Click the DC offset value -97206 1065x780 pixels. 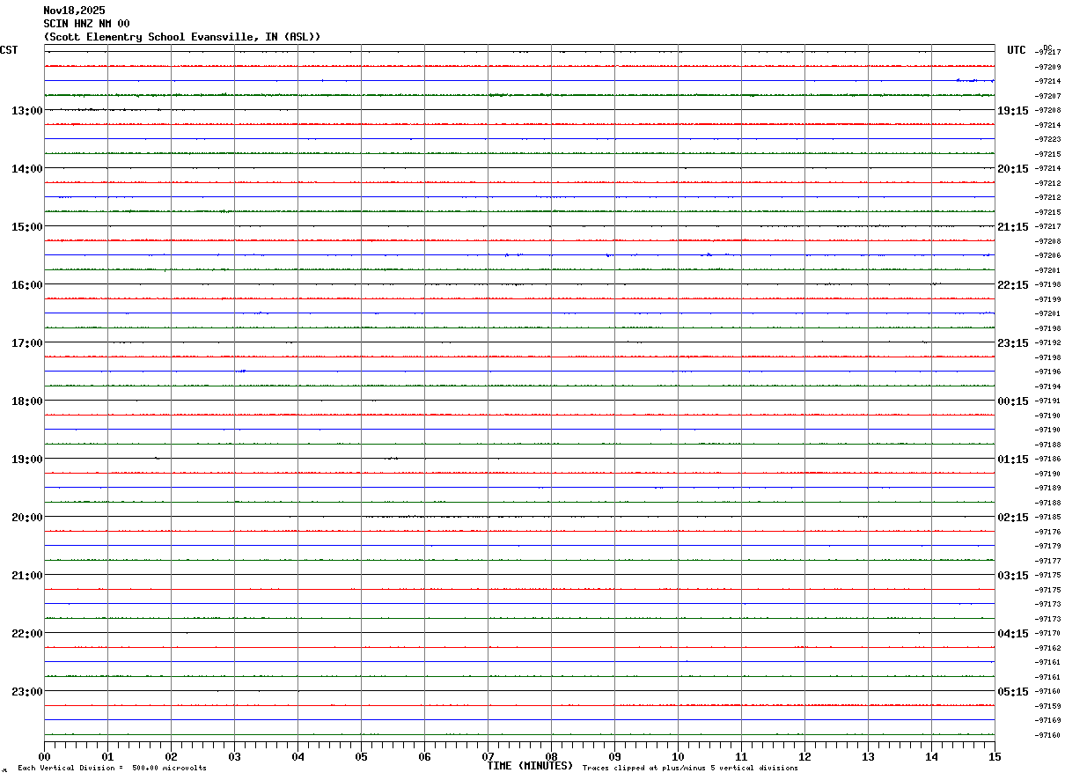(1047, 255)
